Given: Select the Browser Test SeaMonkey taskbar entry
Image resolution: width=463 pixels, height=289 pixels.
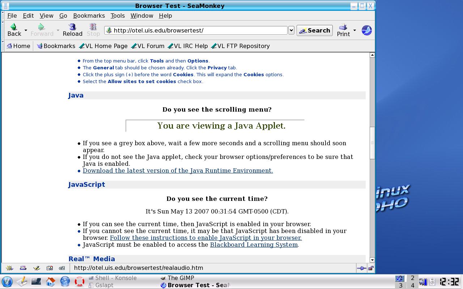Looking at the screenshot, I should tap(195, 285).
